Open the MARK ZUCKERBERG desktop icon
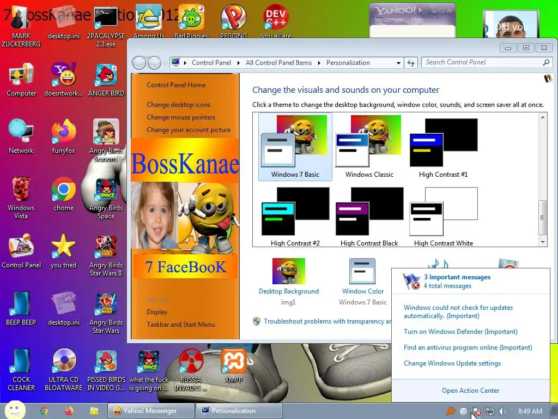This screenshot has height=419, width=558. (21, 27)
